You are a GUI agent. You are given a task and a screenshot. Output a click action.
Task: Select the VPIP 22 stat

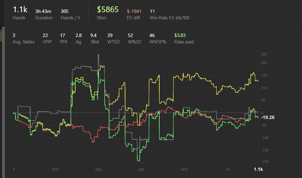coord(47,38)
